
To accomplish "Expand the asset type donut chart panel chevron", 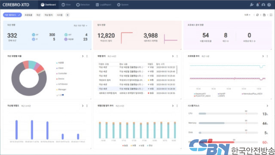I will (x=82, y=56).
